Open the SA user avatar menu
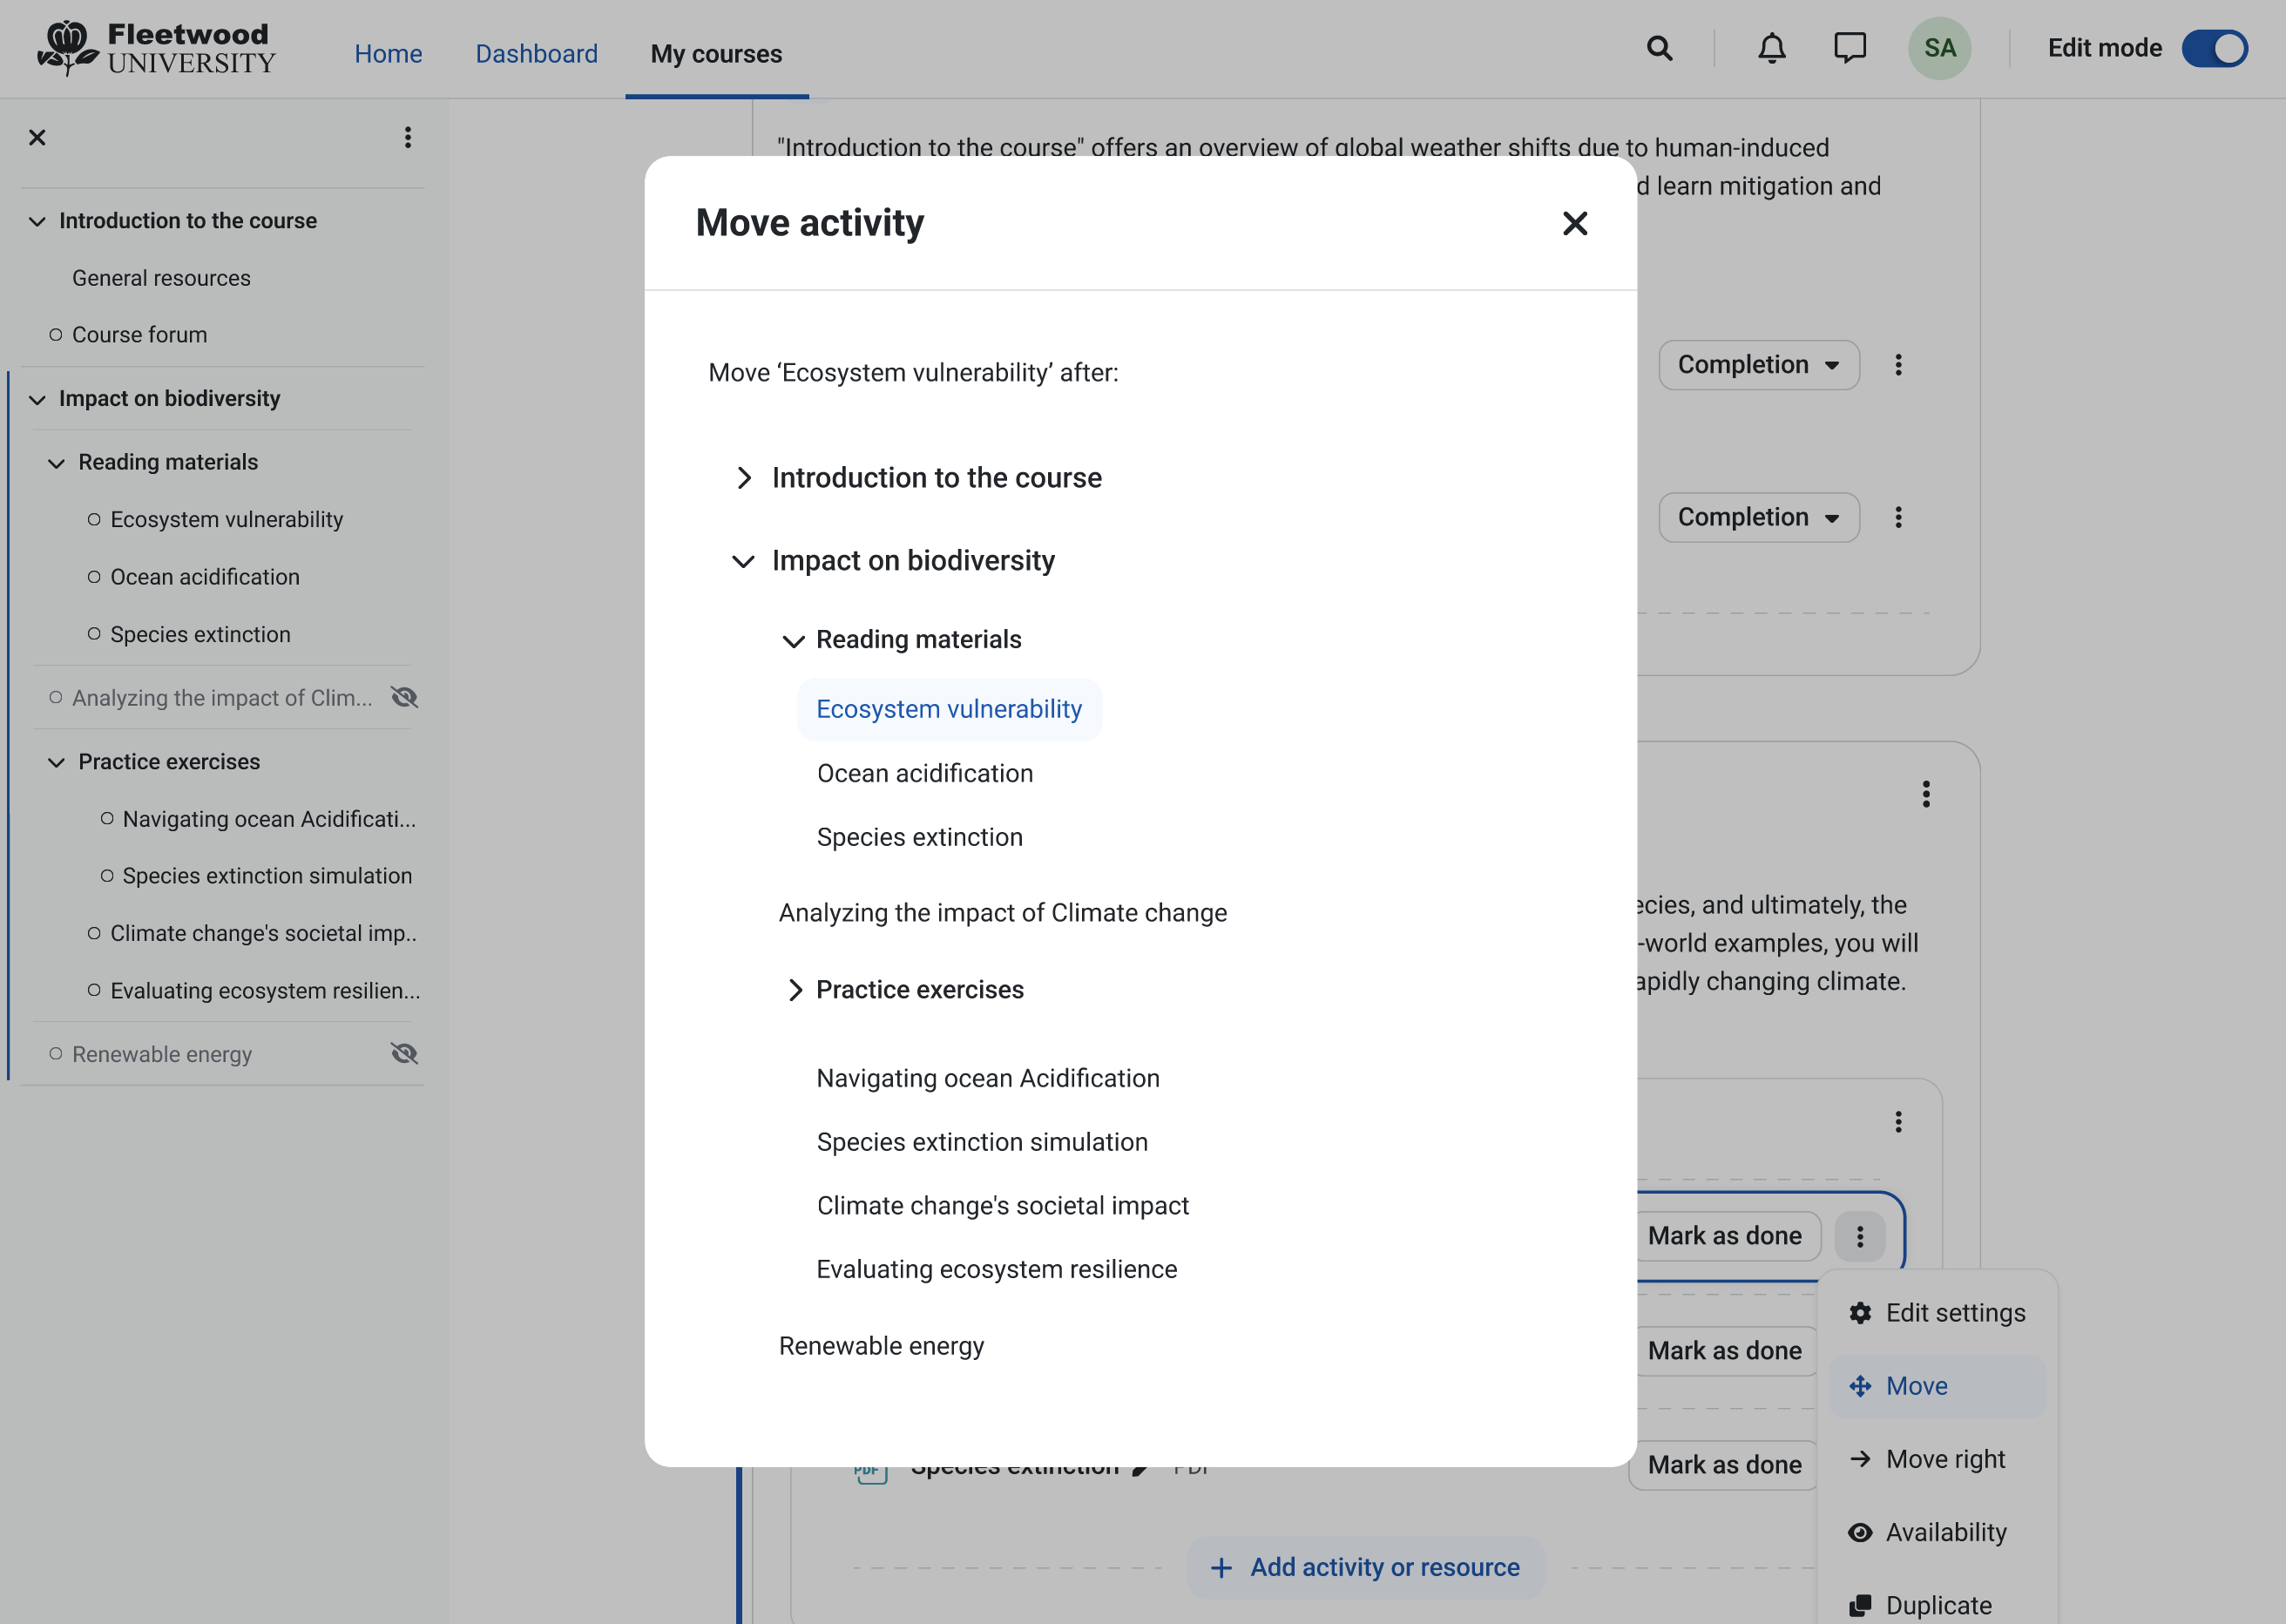 point(1939,48)
